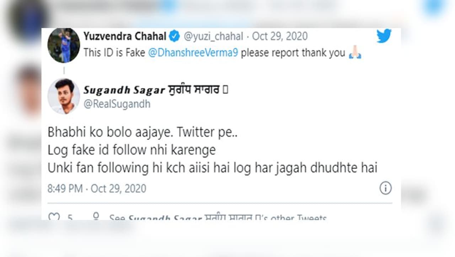Open the tweet info circle icon

[x=385, y=188]
